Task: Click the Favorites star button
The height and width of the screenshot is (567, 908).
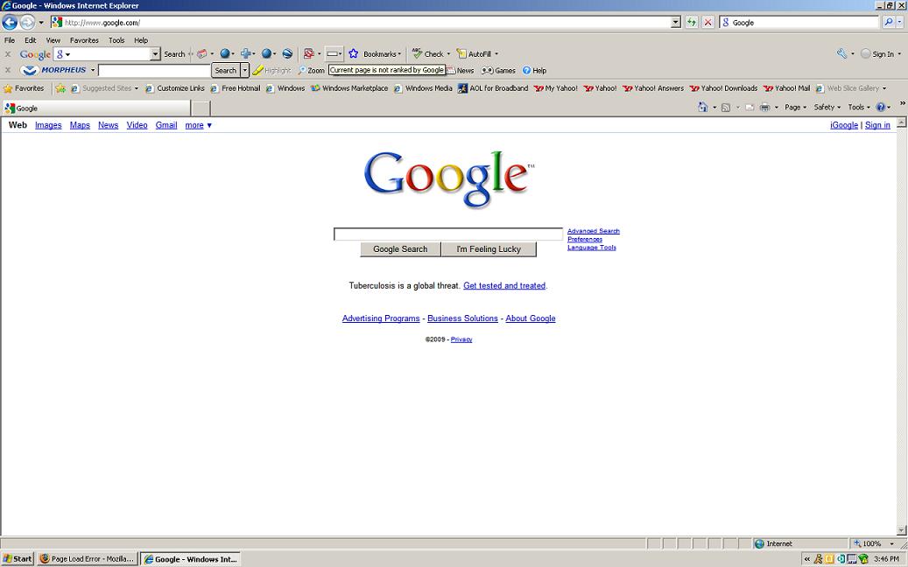Action: click(24, 88)
